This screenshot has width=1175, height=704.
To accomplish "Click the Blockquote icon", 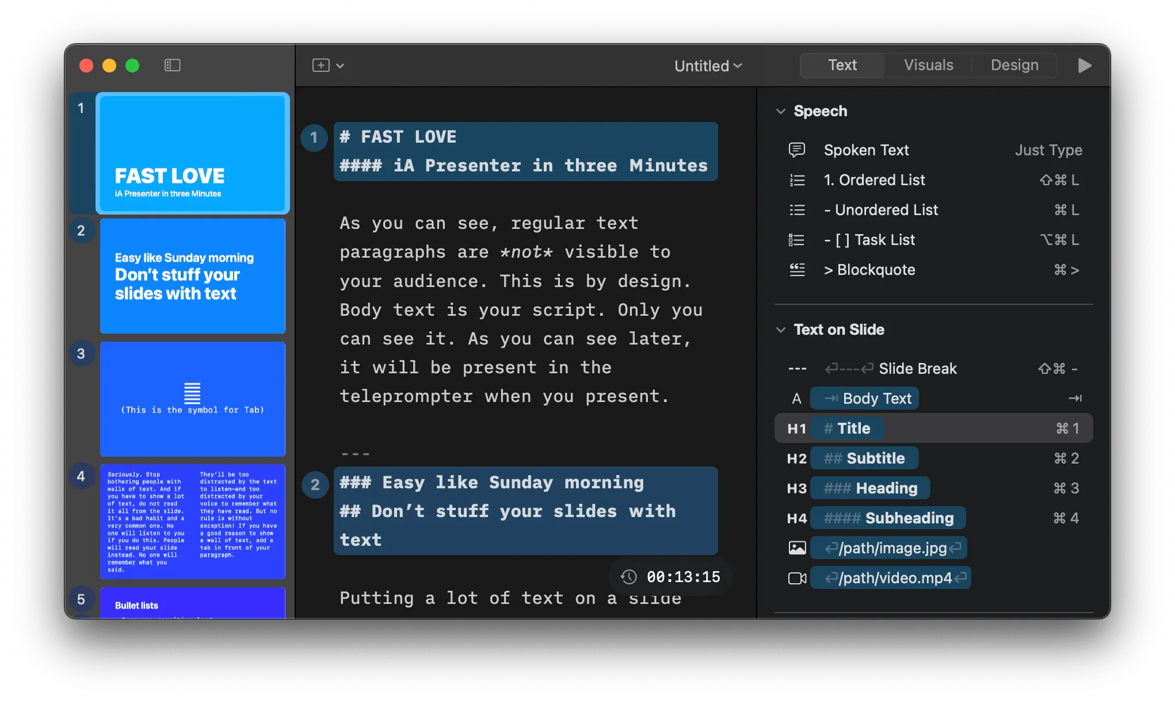I will point(797,270).
